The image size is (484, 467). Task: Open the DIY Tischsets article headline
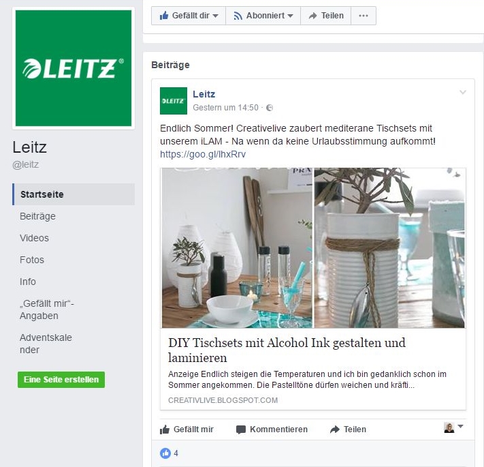[287, 350]
